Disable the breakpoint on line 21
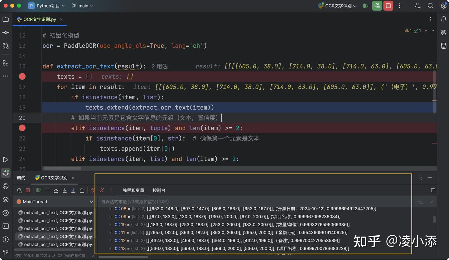 point(22,128)
